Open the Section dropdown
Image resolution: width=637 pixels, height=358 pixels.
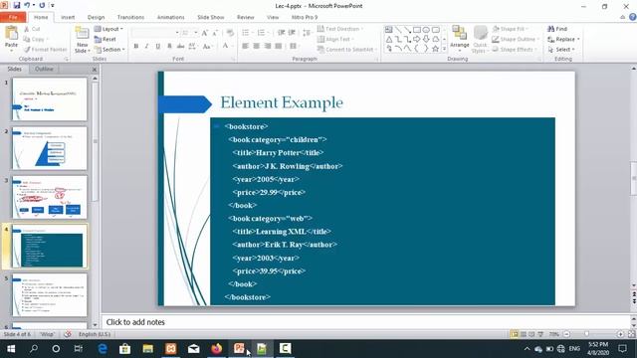tap(109, 49)
